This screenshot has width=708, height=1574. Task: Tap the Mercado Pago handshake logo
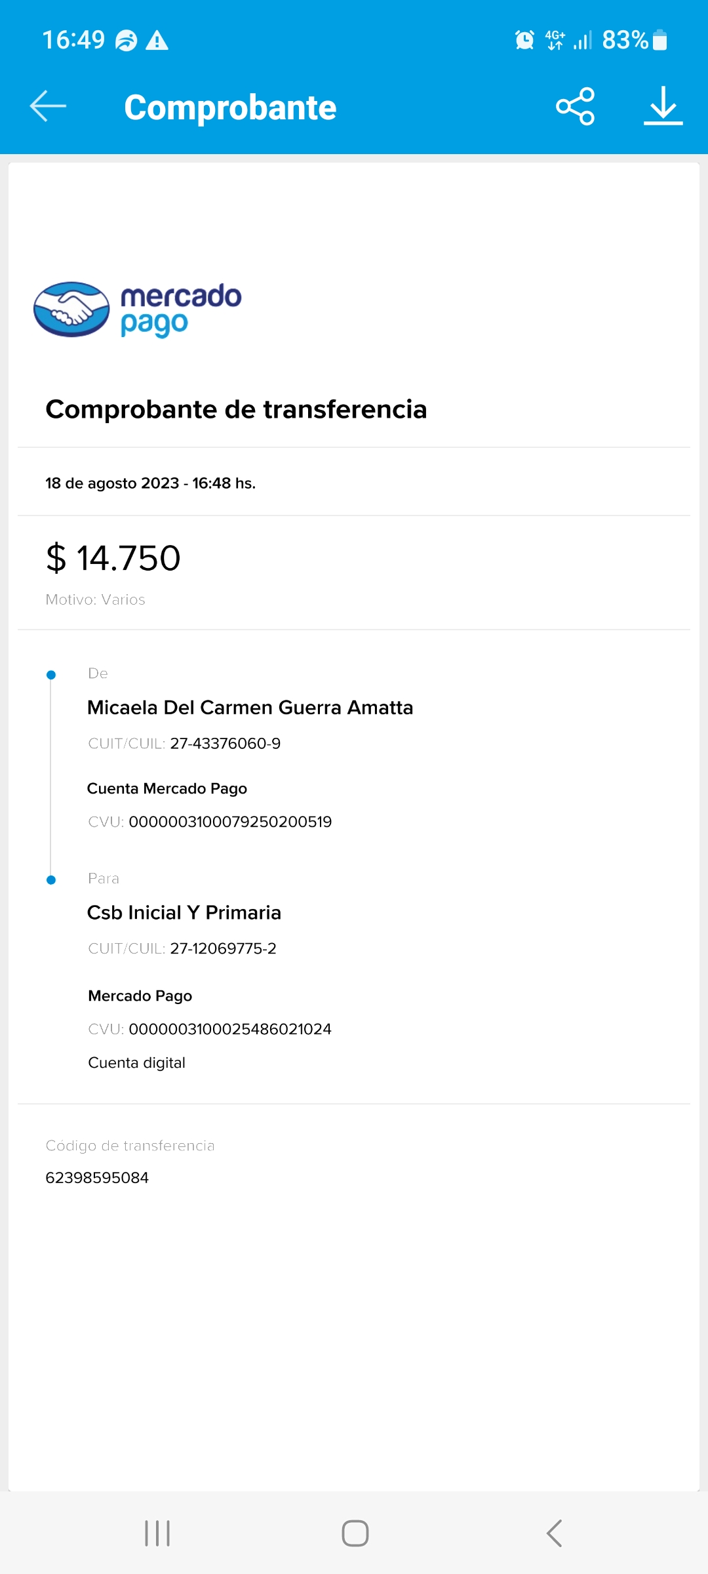(x=71, y=309)
